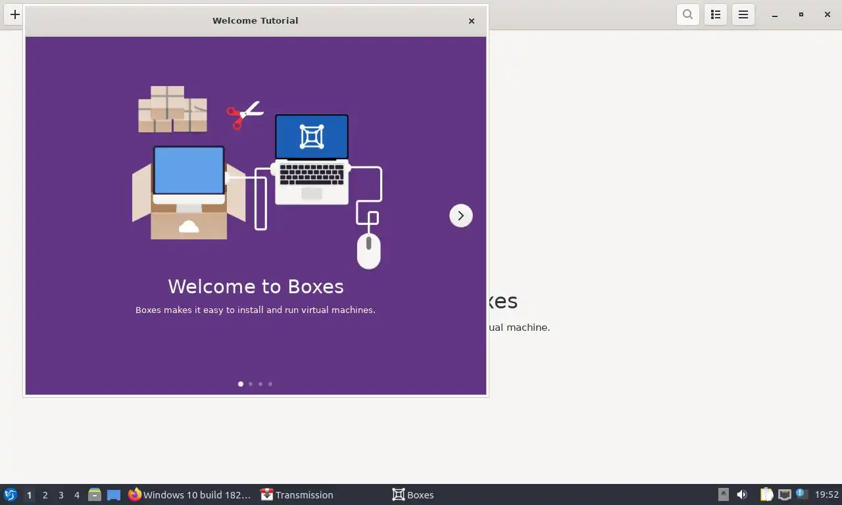Close the Welcome Tutorial dialog
This screenshot has height=505, width=842.
[x=472, y=21]
